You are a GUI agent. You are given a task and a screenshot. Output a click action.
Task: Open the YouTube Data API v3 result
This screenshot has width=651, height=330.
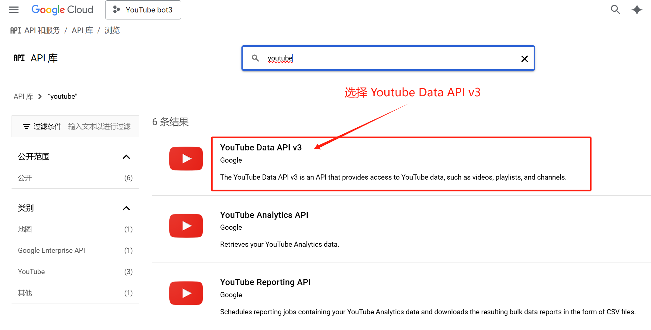pos(261,147)
